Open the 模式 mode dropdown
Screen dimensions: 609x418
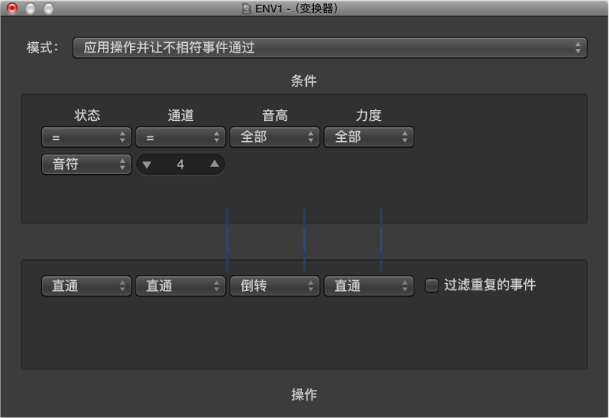329,48
